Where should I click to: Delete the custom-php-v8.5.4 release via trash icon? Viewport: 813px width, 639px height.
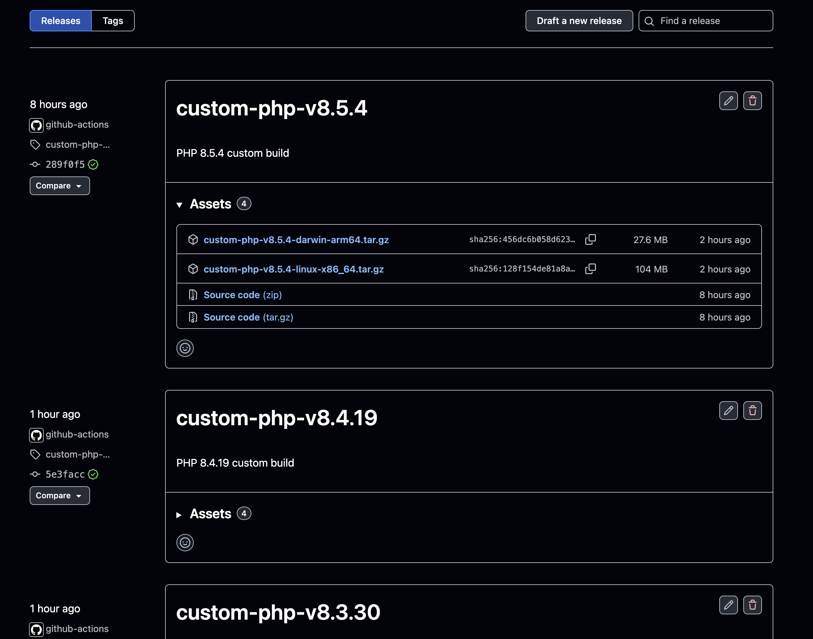click(x=752, y=101)
